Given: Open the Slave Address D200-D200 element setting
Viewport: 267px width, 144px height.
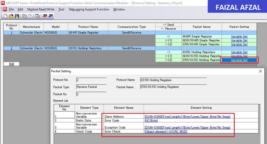Looking at the screenshot, I should [x=187, y=117].
